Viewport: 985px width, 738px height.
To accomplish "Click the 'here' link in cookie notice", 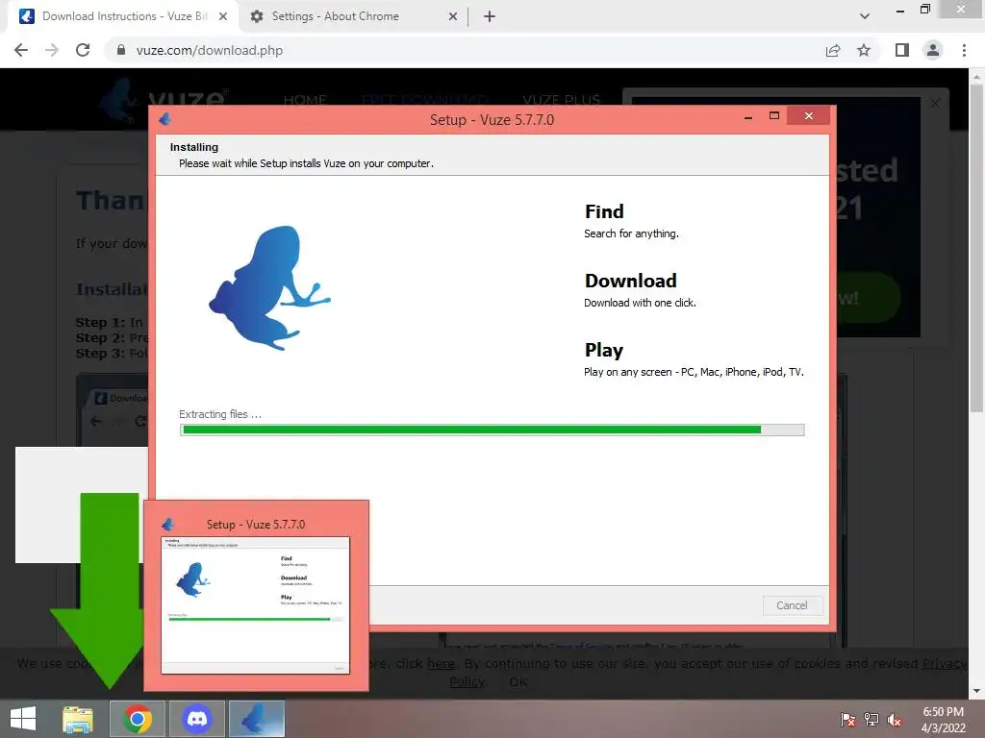I will [441, 664].
